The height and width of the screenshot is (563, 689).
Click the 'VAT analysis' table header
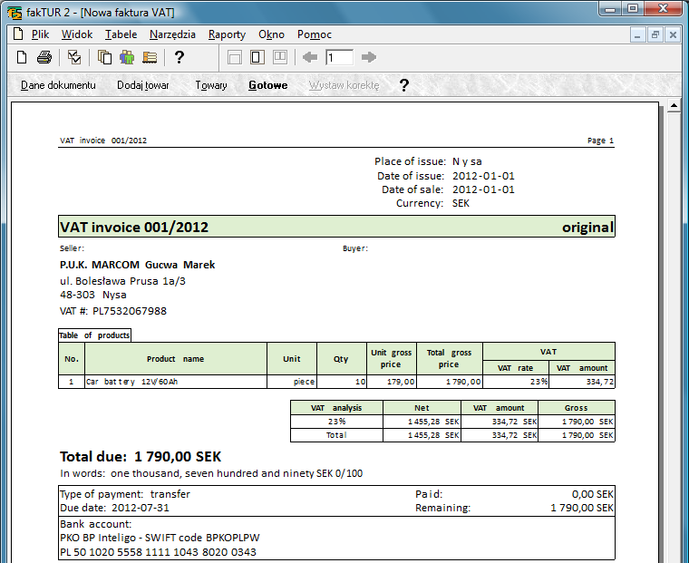(x=336, y=407)
